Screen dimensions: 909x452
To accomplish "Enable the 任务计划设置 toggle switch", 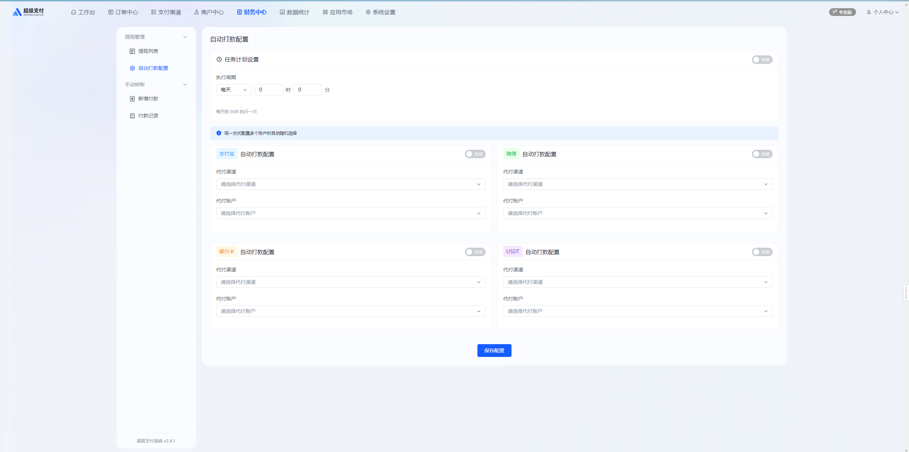I will [x=762, y=60].
